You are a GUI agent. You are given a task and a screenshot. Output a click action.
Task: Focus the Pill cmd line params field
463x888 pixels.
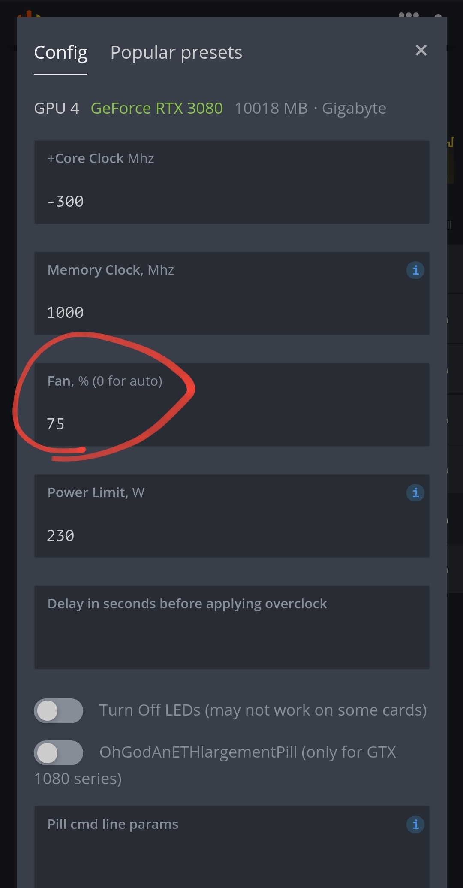point(232,847)
